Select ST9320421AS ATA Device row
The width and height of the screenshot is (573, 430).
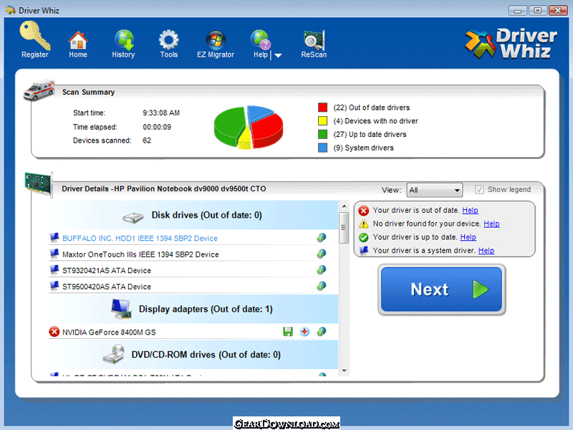click(188, 271)
